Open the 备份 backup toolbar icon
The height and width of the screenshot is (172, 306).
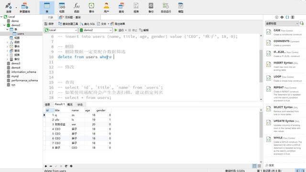click(151, 8)
